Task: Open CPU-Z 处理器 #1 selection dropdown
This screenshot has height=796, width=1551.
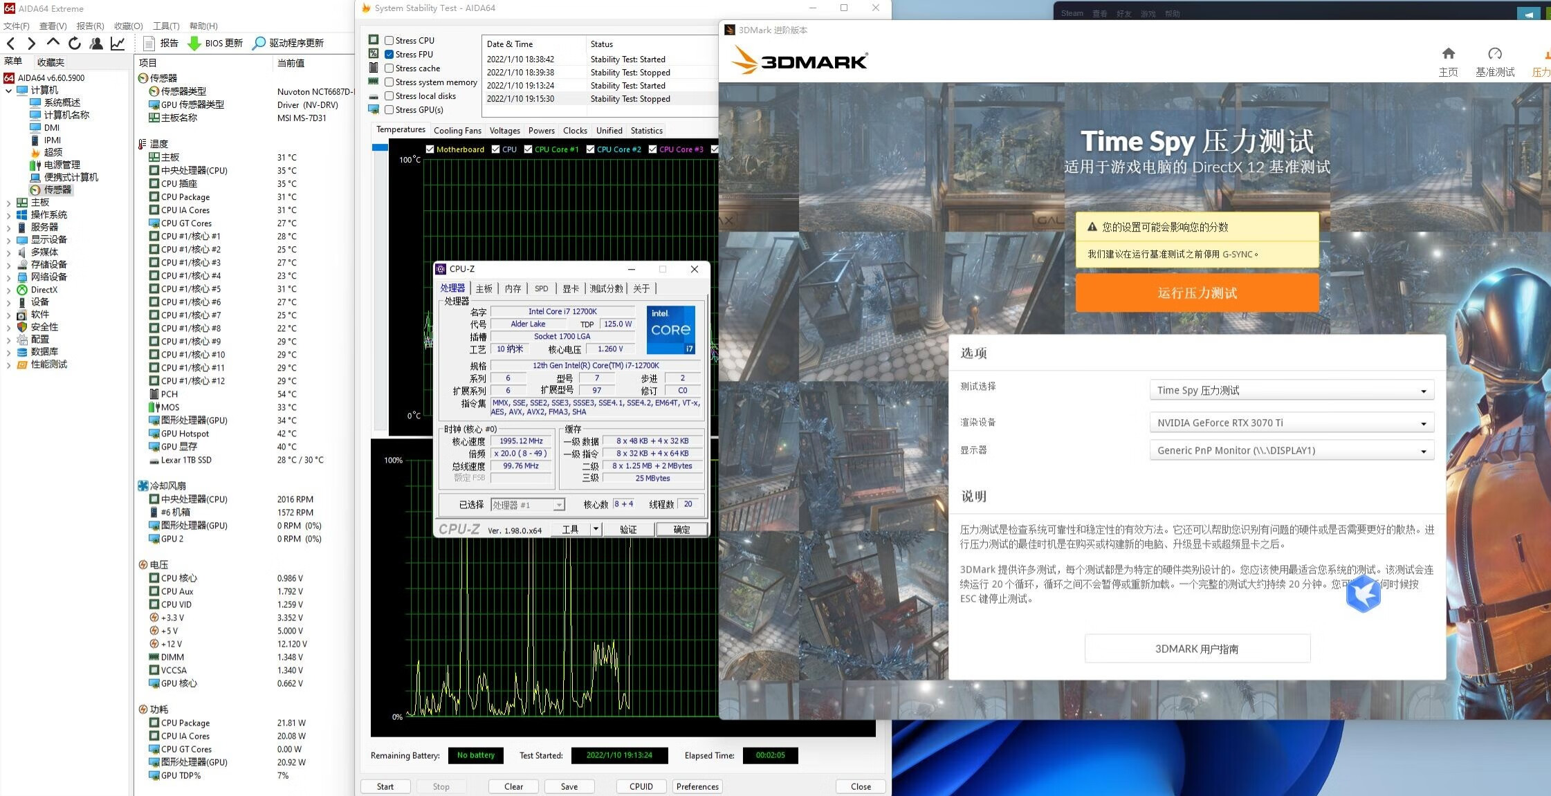Action: pyautogui.click(x=528, y=505)
